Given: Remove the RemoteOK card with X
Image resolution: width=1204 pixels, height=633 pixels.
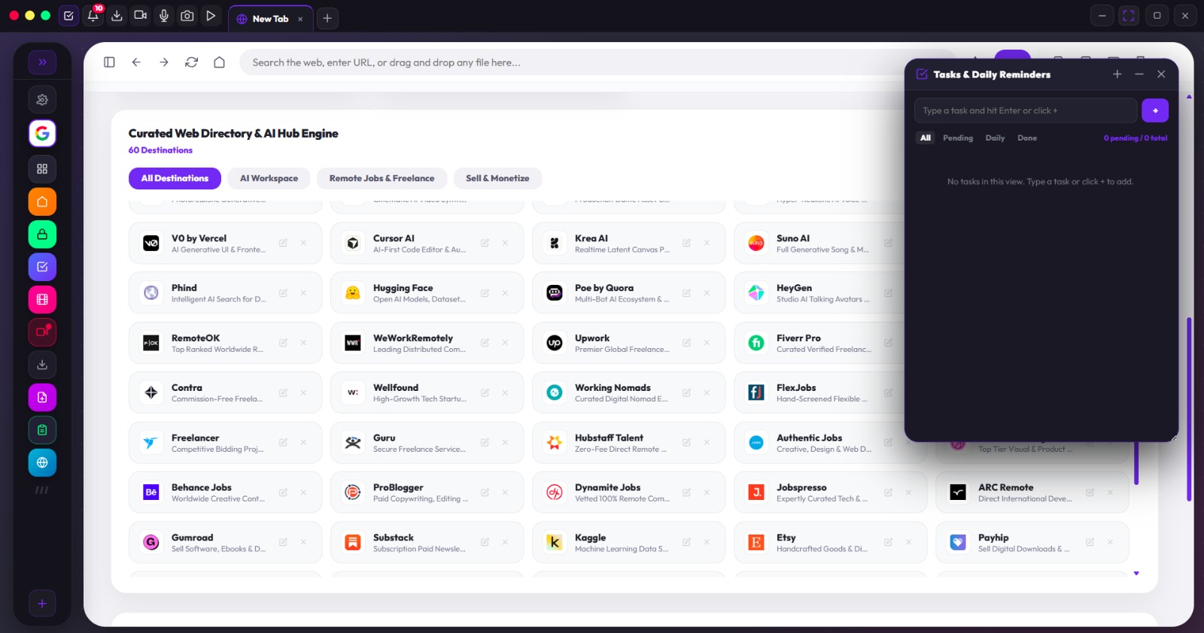Looking at the screenshot, I should tap(303, 343).
